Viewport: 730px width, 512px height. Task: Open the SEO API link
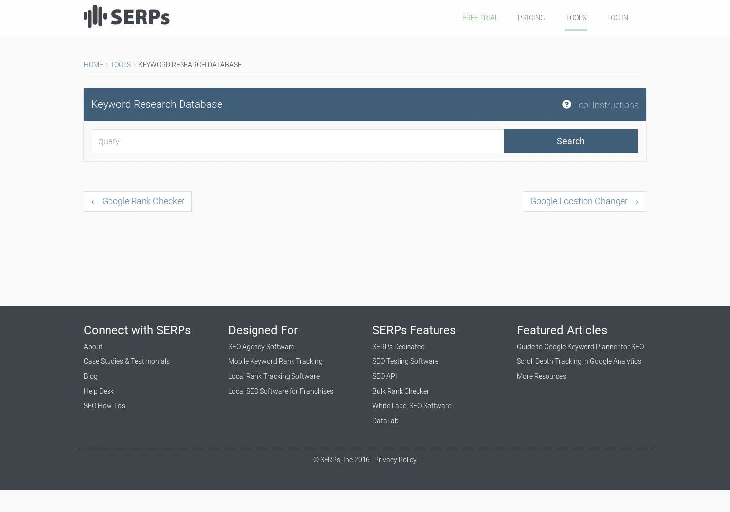[x=385, y=376]
